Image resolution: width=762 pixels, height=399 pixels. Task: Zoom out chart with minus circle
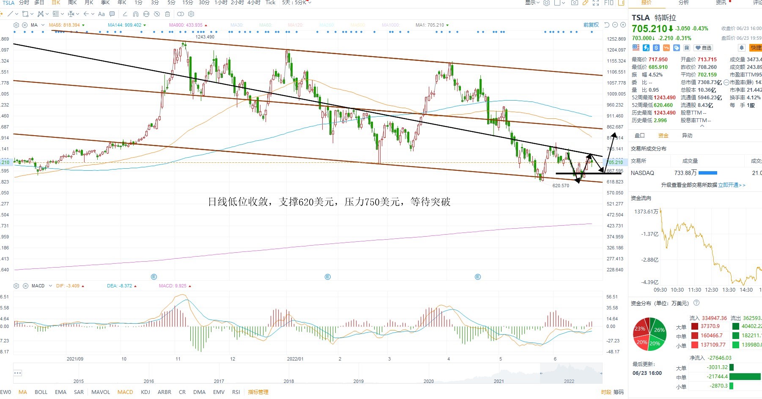(615, 25)
